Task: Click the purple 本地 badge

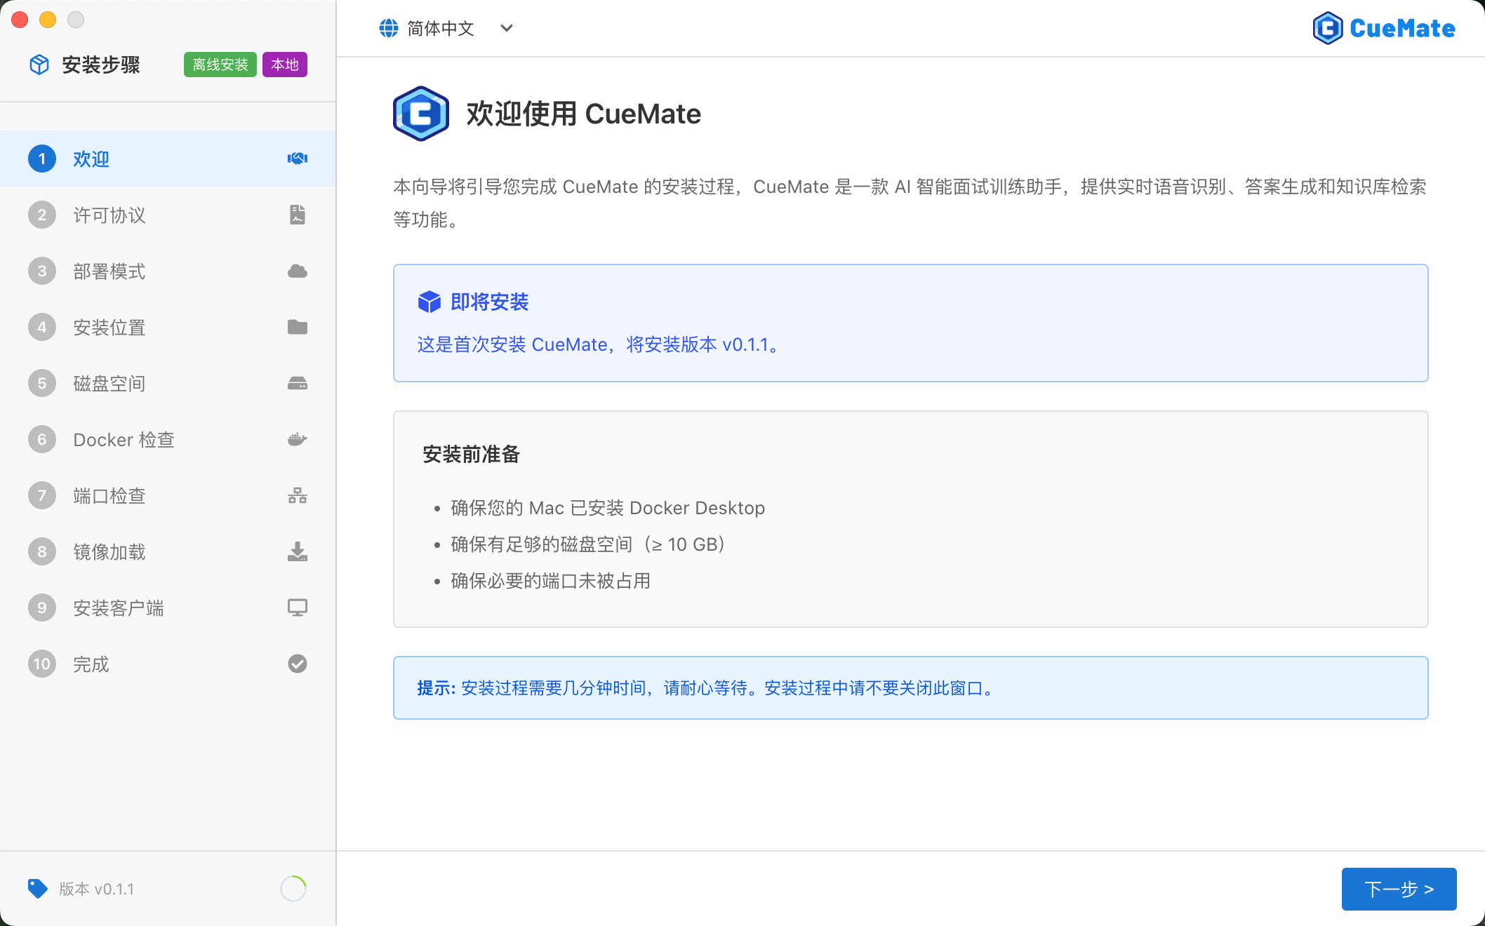Action: [x=284, y=65]
